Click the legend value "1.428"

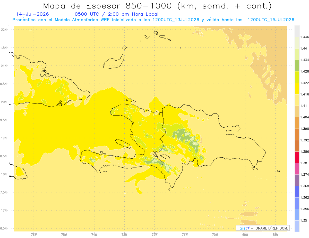click(x=305, y=71)
